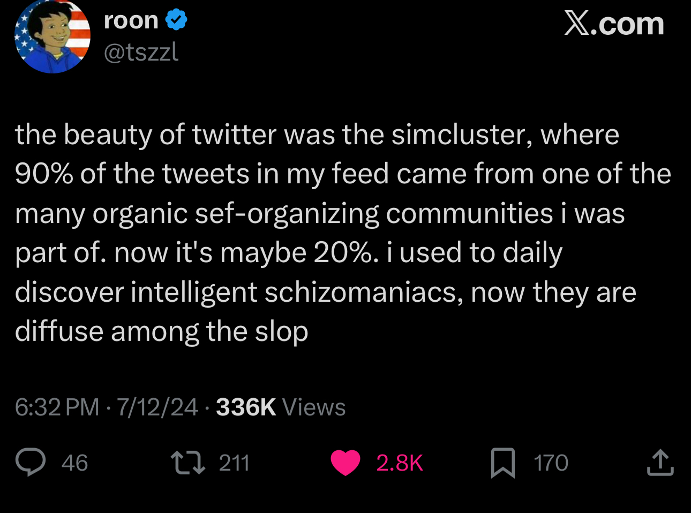This screenshot has height=513, width=691.
Task: Click the display name "roon"
Action: pyautogui.click(x=131, y=21)
